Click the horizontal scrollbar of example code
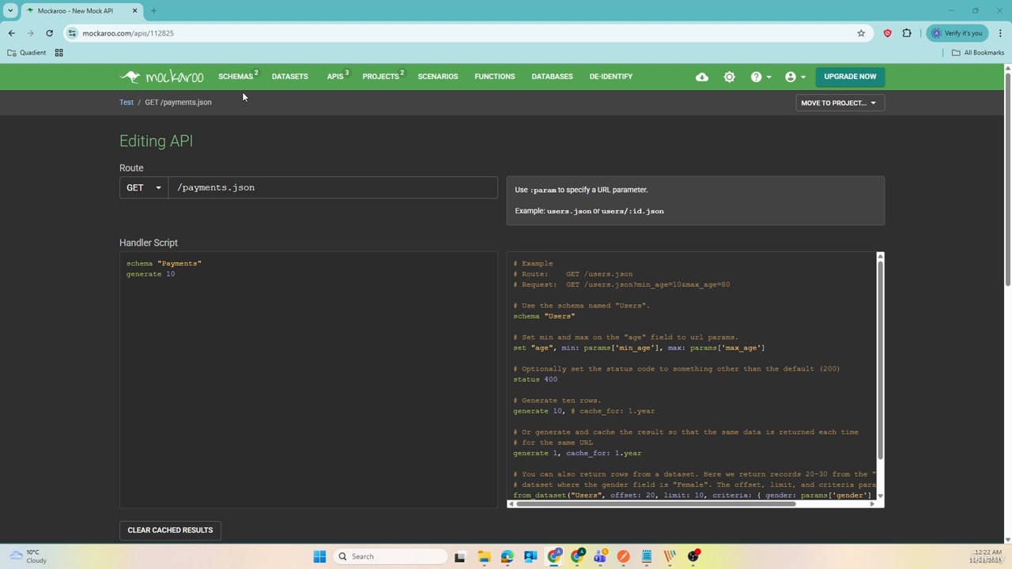Viewport: 1012px width, 569px height. [656, 503]
